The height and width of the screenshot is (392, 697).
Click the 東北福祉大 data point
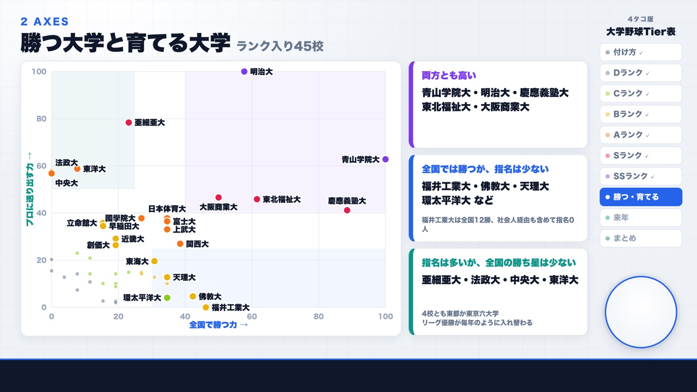257,199
